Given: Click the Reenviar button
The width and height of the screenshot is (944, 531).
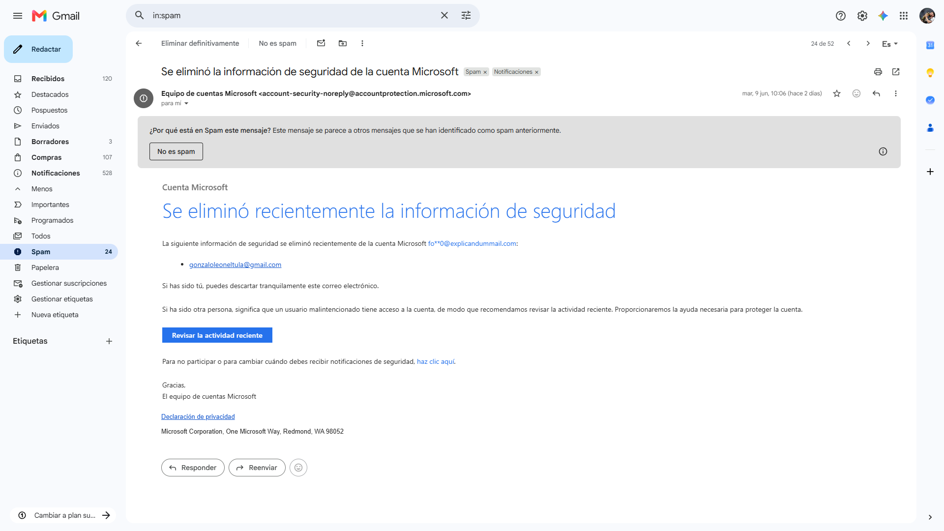Looking at the screenshot, I should [x=257, y=468].
